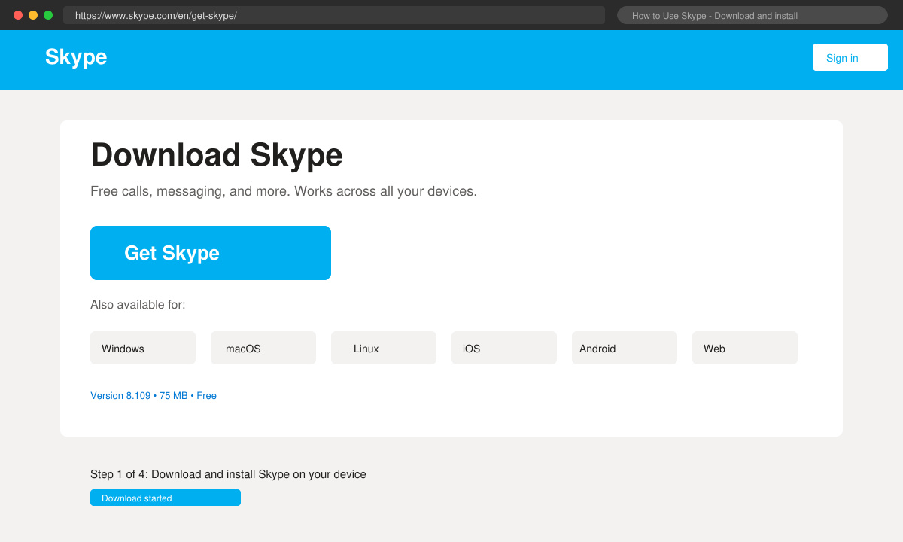
Task: Click the Skype logo in header
Action: click(x=76, y=57)
